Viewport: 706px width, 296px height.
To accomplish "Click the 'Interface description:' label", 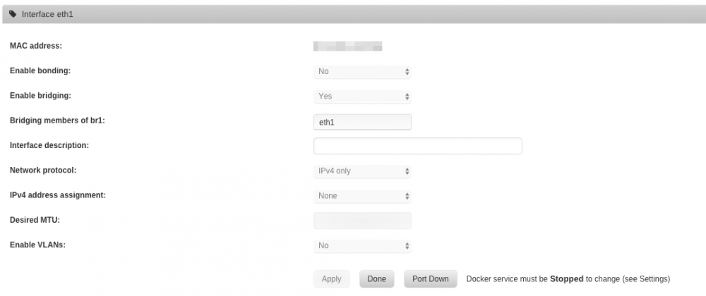I will [49, 145].
